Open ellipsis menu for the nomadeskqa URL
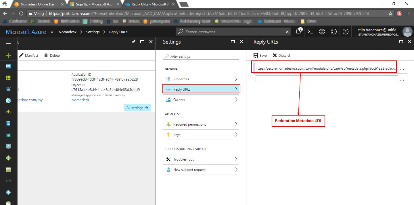Viewport: 414px width, 205px height. [x=402, y=69]
